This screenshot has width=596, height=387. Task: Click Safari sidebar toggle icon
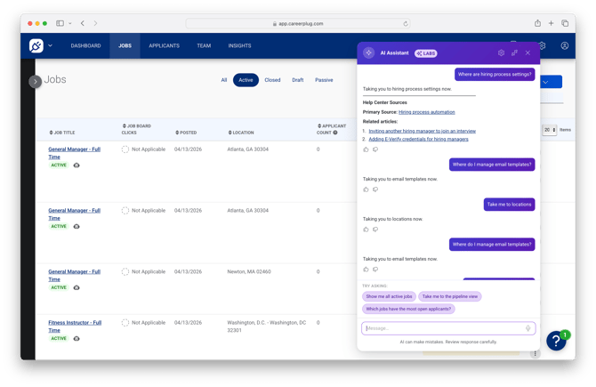60,23
